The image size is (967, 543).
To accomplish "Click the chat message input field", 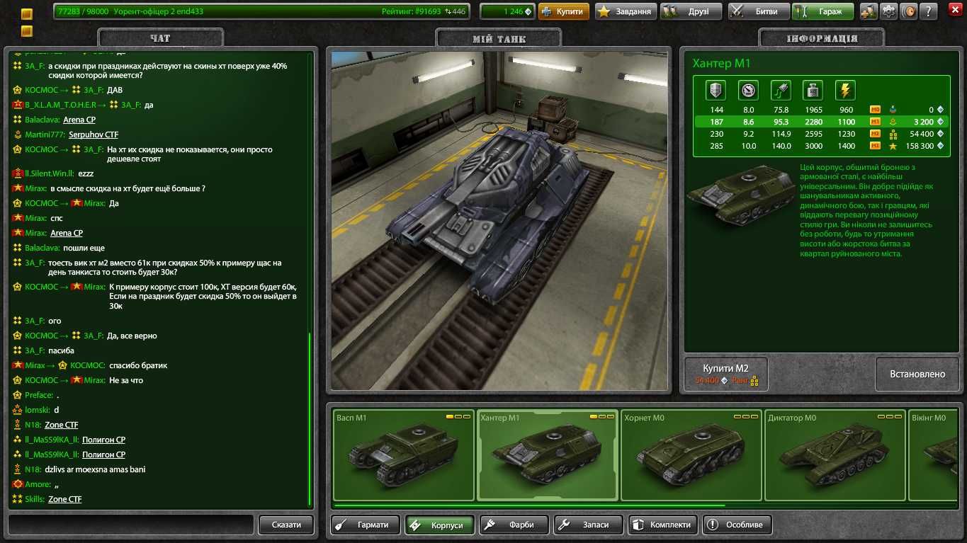I will pyautogui.click(x=131, y=525).
